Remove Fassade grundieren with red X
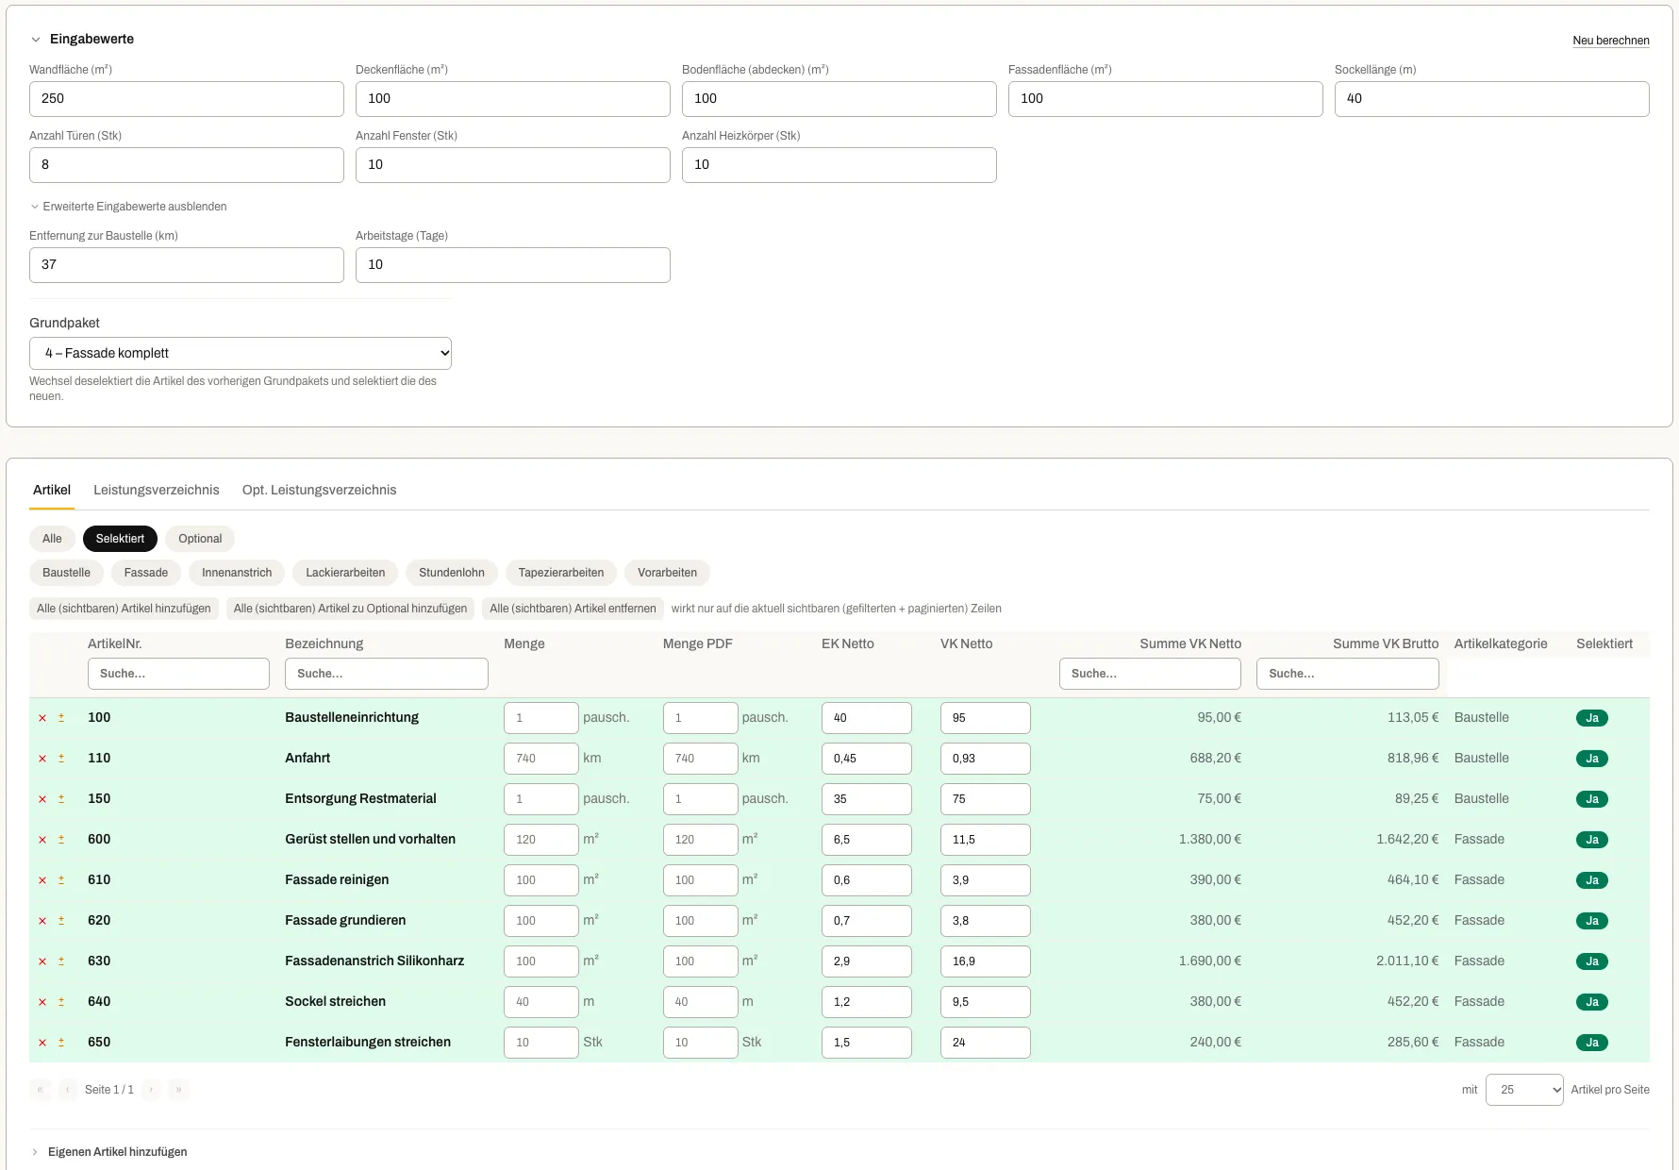Image resolution: width=1679 pixels, height=1170 pixels. tap(42, 921)
